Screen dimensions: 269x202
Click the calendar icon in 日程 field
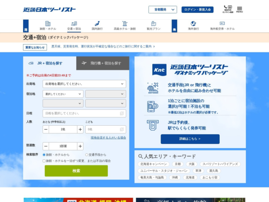click(x=122, y=113)
